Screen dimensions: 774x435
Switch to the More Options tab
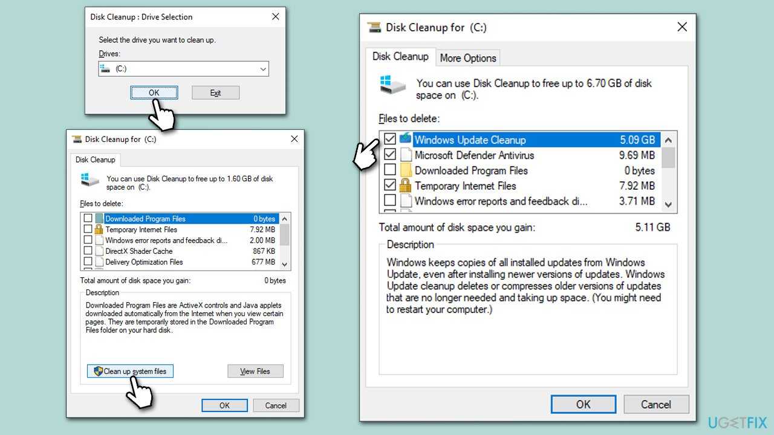pyautogui.click(x=468, y=58)
